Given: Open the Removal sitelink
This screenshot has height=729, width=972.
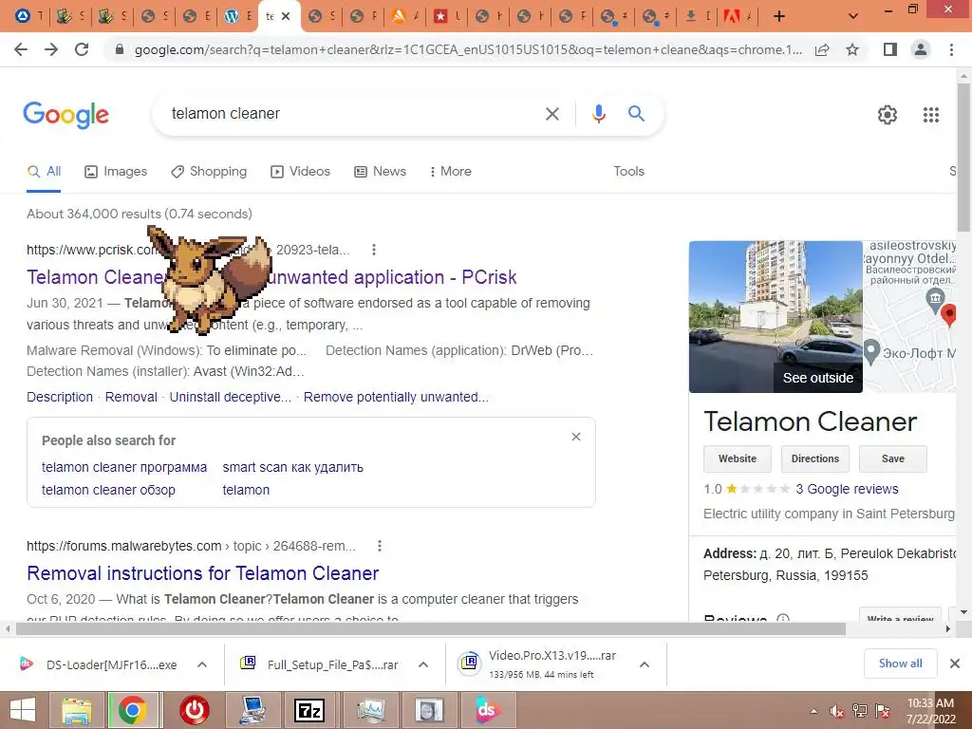Looking at the screenshot, I should tap(131, 398).
